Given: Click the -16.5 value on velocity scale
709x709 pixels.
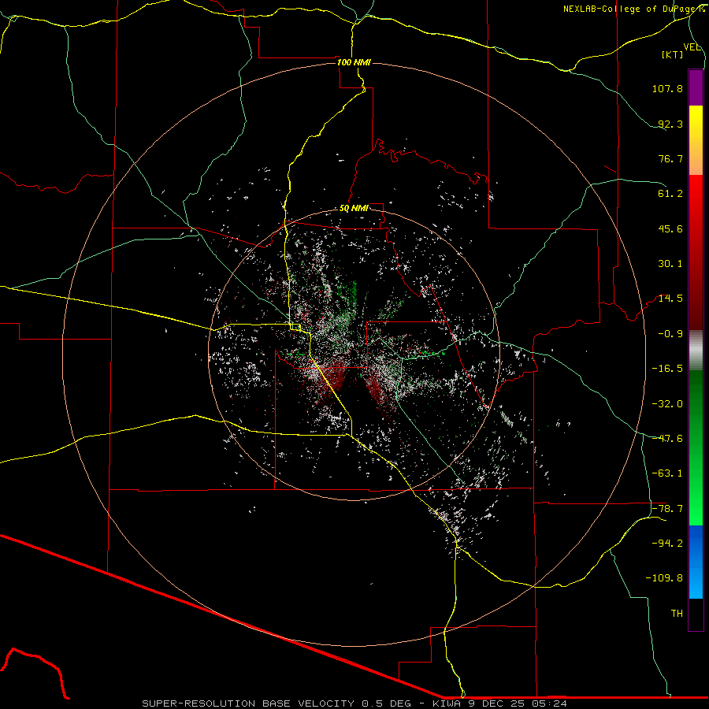Looking at the screenshot, I should (x=667, y=369).
